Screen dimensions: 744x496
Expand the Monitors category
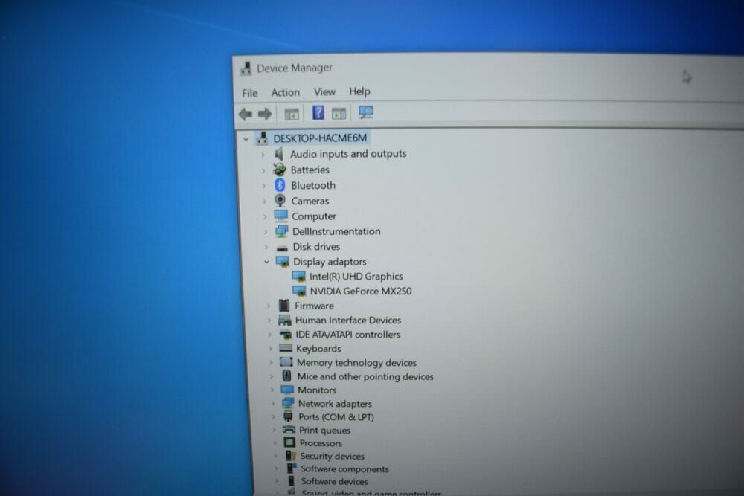pyautogui.click(x=272, y=390)
